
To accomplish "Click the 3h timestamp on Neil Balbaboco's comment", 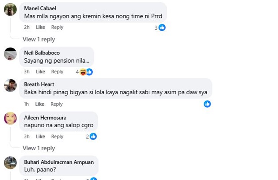I will (x=27, y=72).
